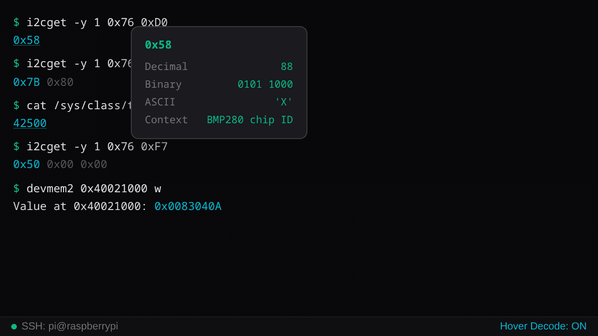Click the 0x50 value in the 0xF7 output

26,164
